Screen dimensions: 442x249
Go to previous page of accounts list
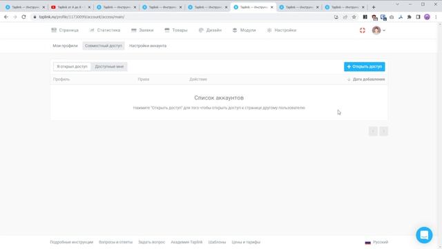click(373, 131)
